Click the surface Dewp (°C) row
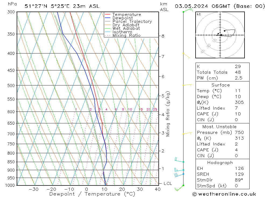Screen dimensions: 269x197 point(222,97)
